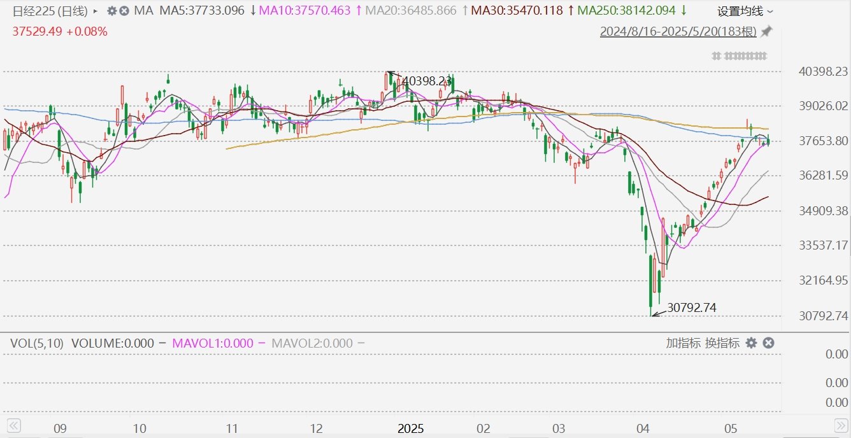Click the 02 month marker on time axis
Viewport: 851px width, 438px height.
point(483,428)
